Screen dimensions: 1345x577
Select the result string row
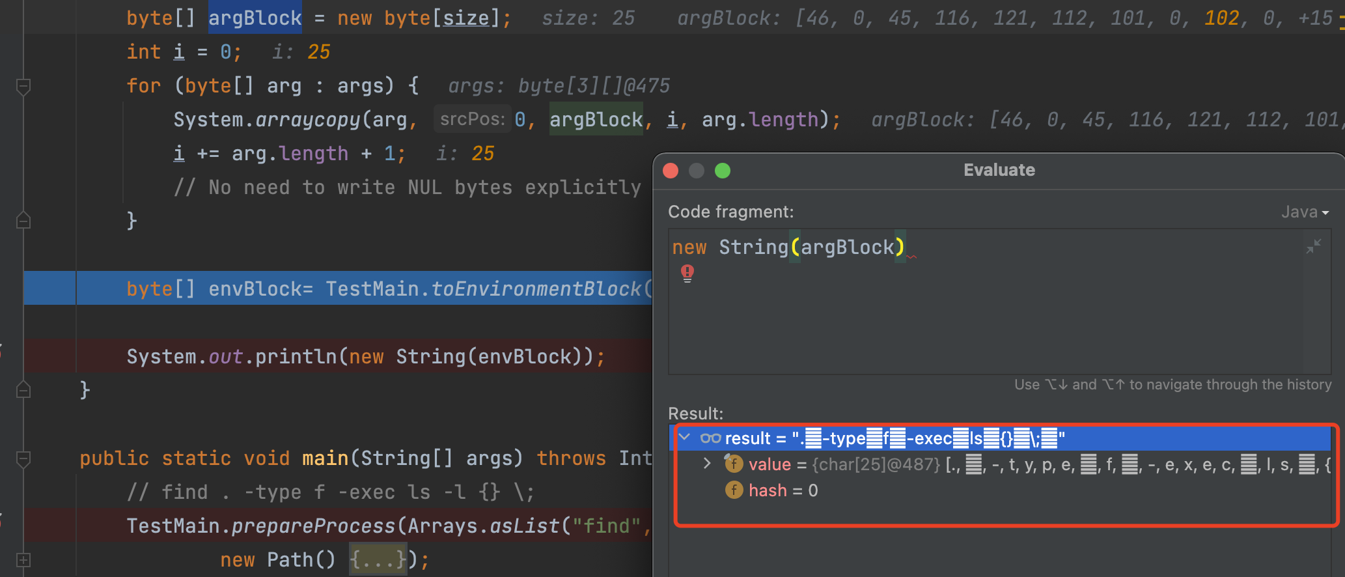point(1000,438)
